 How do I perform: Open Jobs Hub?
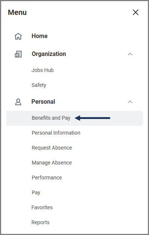coord(43,70)
